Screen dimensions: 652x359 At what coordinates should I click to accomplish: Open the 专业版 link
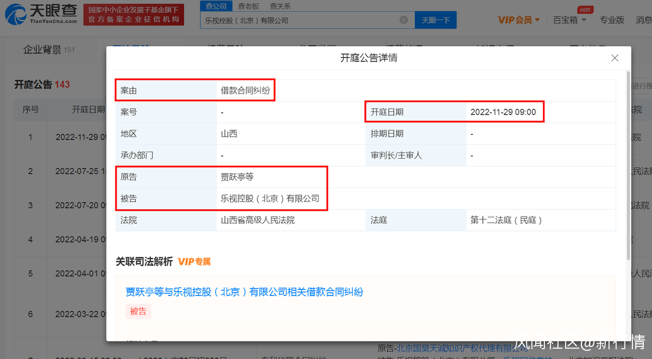click(x=612, y=20)
